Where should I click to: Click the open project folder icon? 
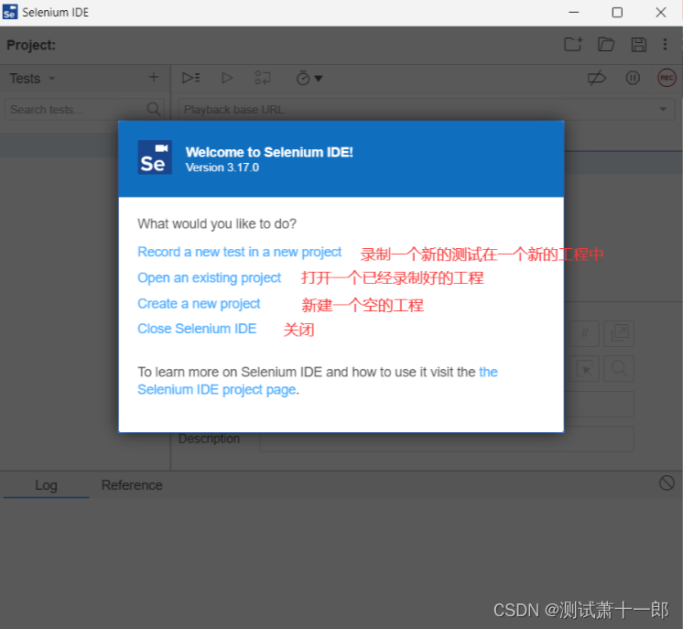605,44
